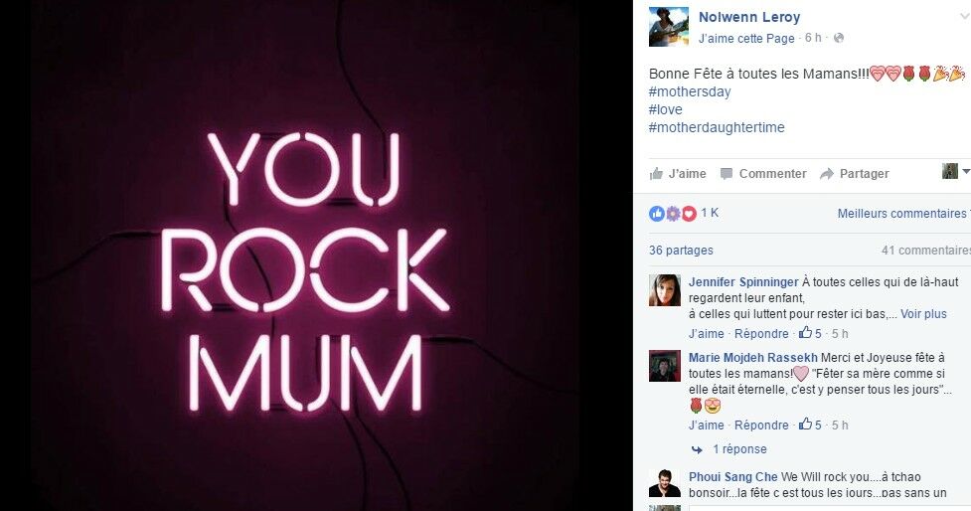971x511 pixels.
Task: Open the post options chevron at top right
Action: coord(964,17)
